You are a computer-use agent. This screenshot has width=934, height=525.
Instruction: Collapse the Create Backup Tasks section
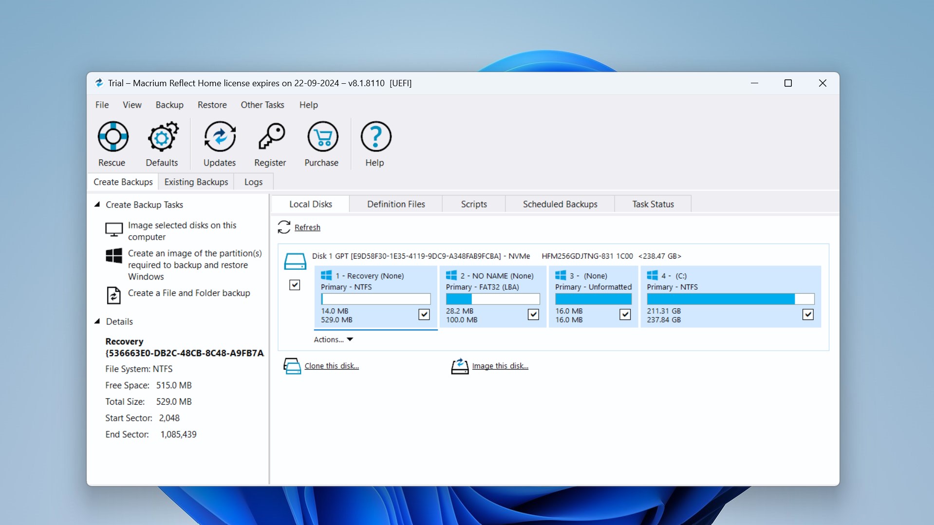tap(97, 205)
